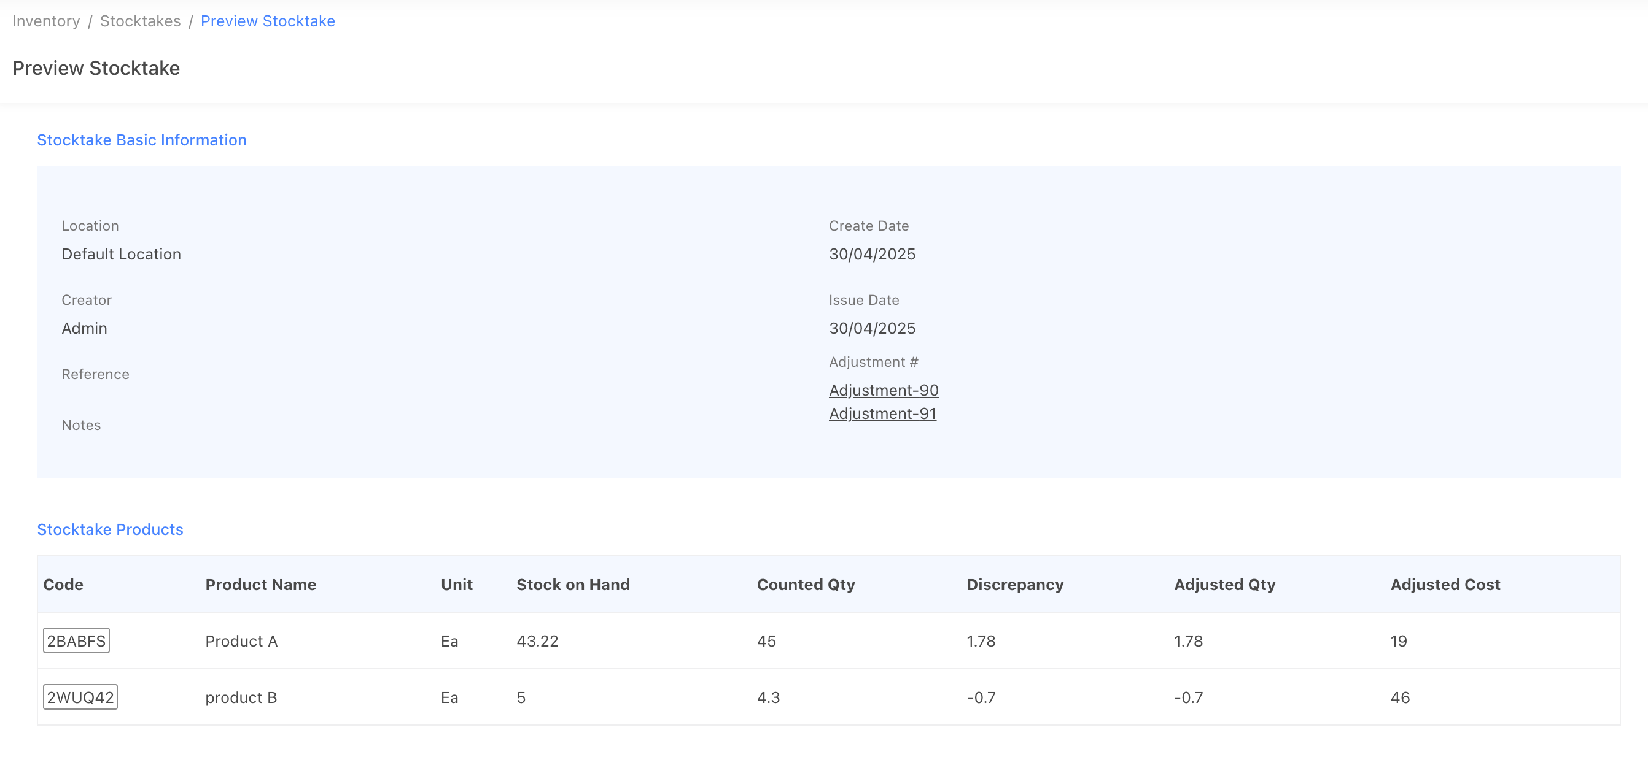Click Stock on Hand column header
Screen dimensions: 1648x768
(573, 585)
